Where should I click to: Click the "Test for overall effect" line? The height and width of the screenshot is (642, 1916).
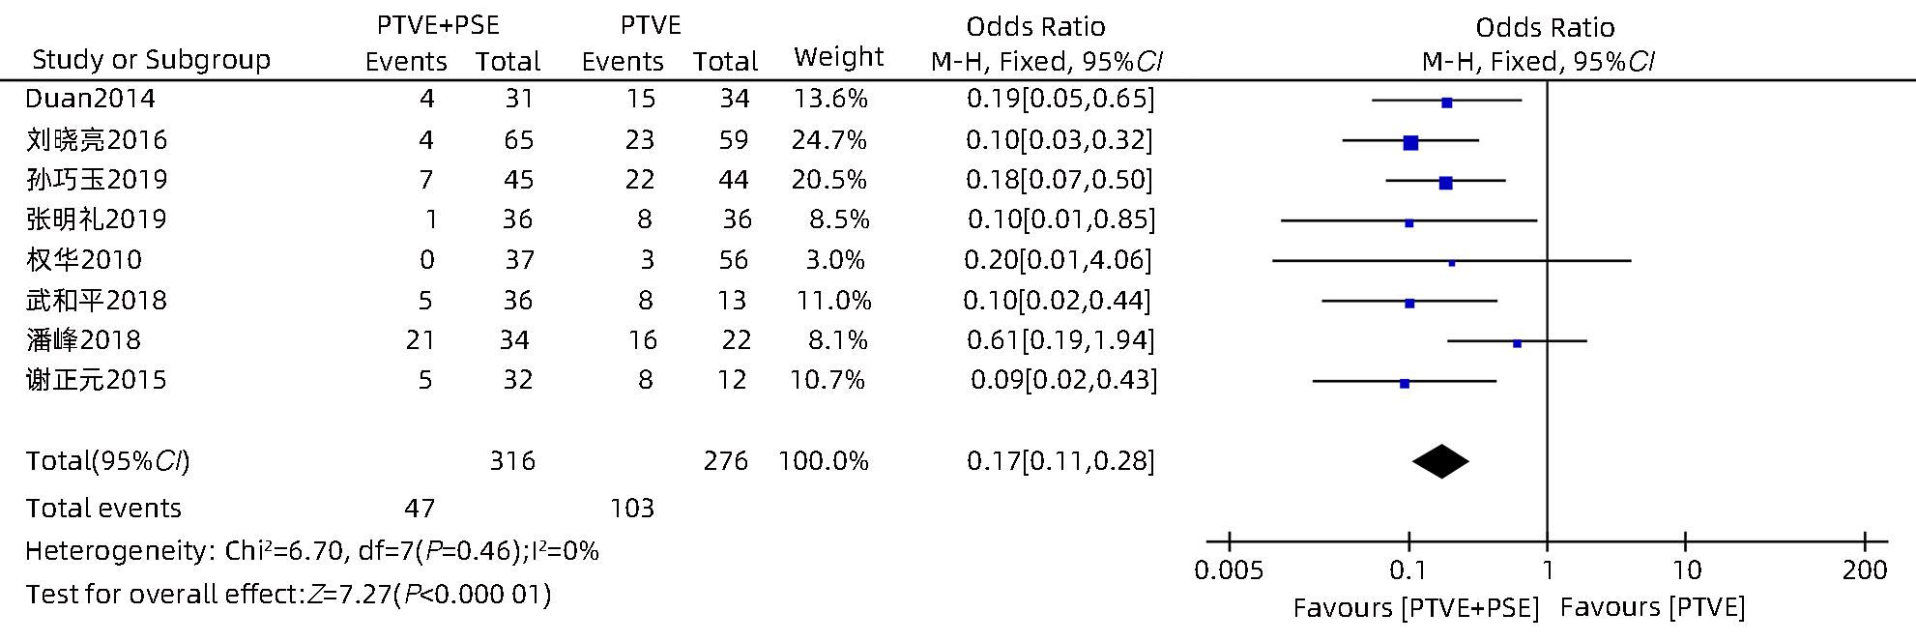[288, 594]
